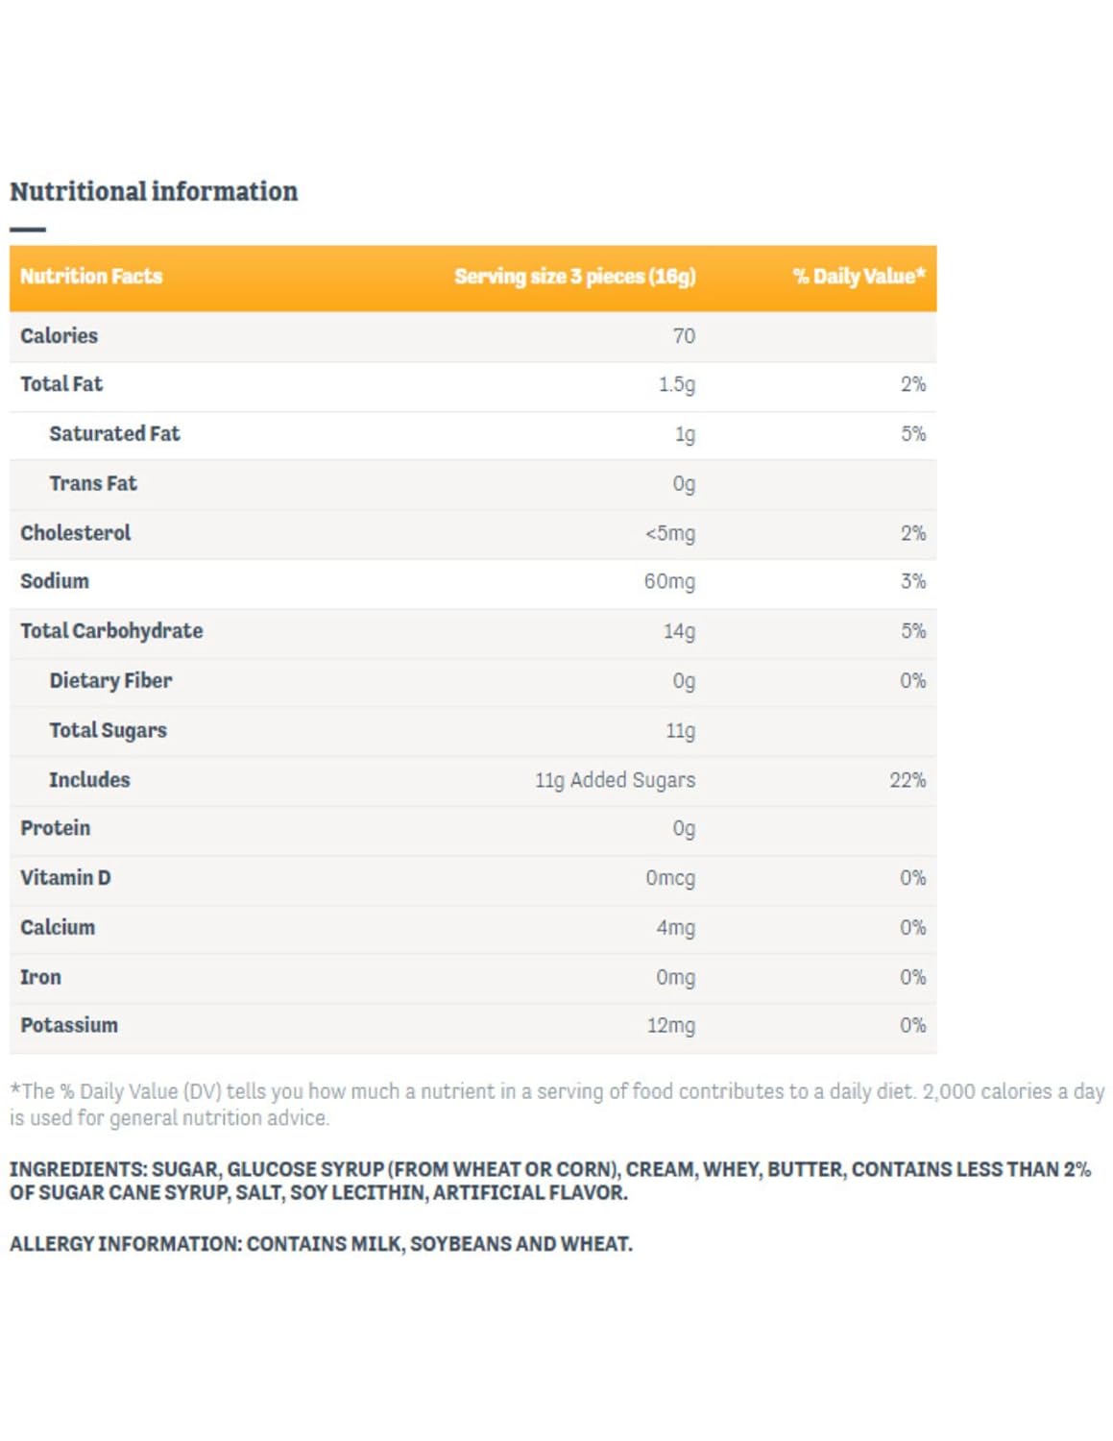Click the Nutritional information heading

(154, 191)
